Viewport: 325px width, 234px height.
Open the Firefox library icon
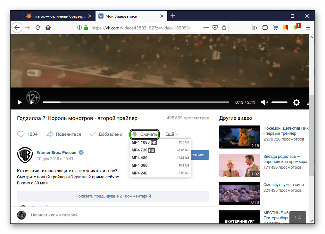[255, 28]
